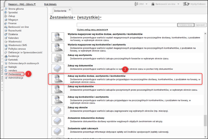Click the Sprzedaż module icon
The width and height of the screenshot is (208, 139).
coord(6,12)
